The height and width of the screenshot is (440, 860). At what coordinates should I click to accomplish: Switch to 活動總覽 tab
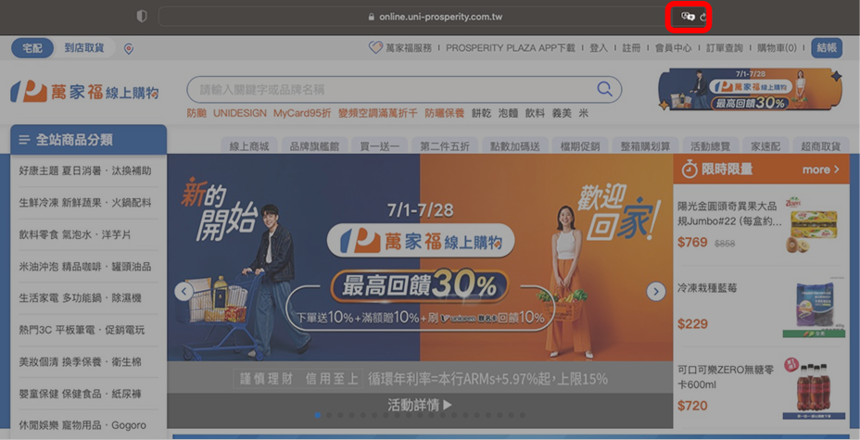point(710,145)
